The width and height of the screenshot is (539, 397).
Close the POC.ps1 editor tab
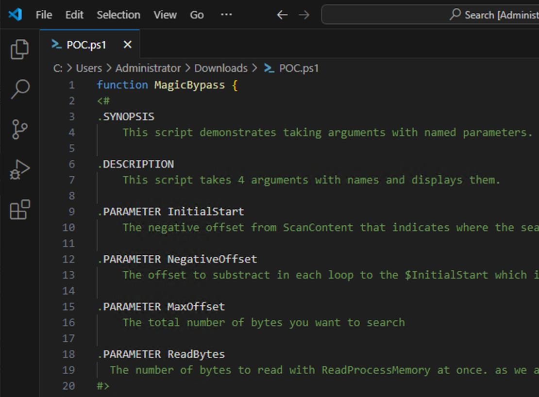(x=128, y=45)
